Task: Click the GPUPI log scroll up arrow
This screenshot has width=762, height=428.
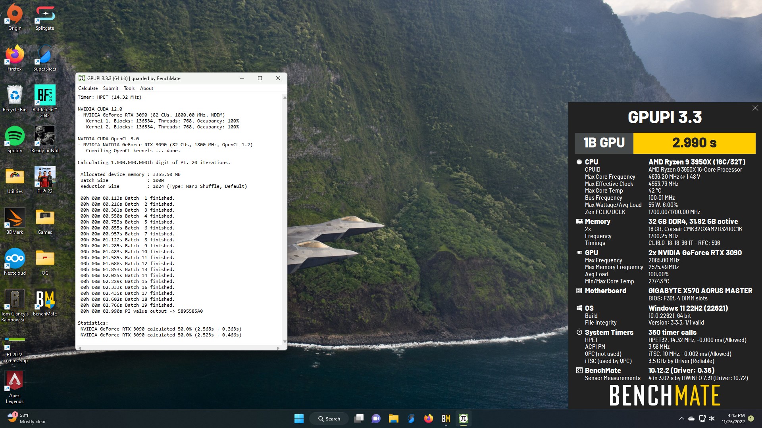Action: pos(285,97)
